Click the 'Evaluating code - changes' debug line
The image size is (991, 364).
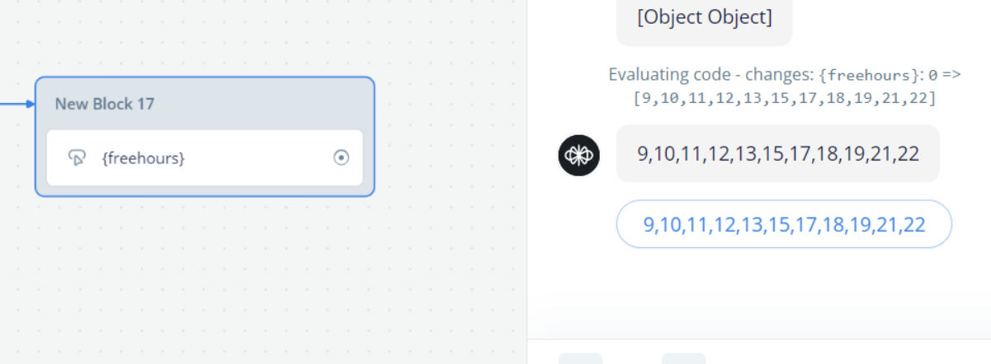785,86
